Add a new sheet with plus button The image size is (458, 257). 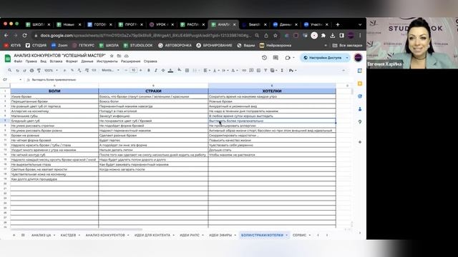click(x=14, y=235)
